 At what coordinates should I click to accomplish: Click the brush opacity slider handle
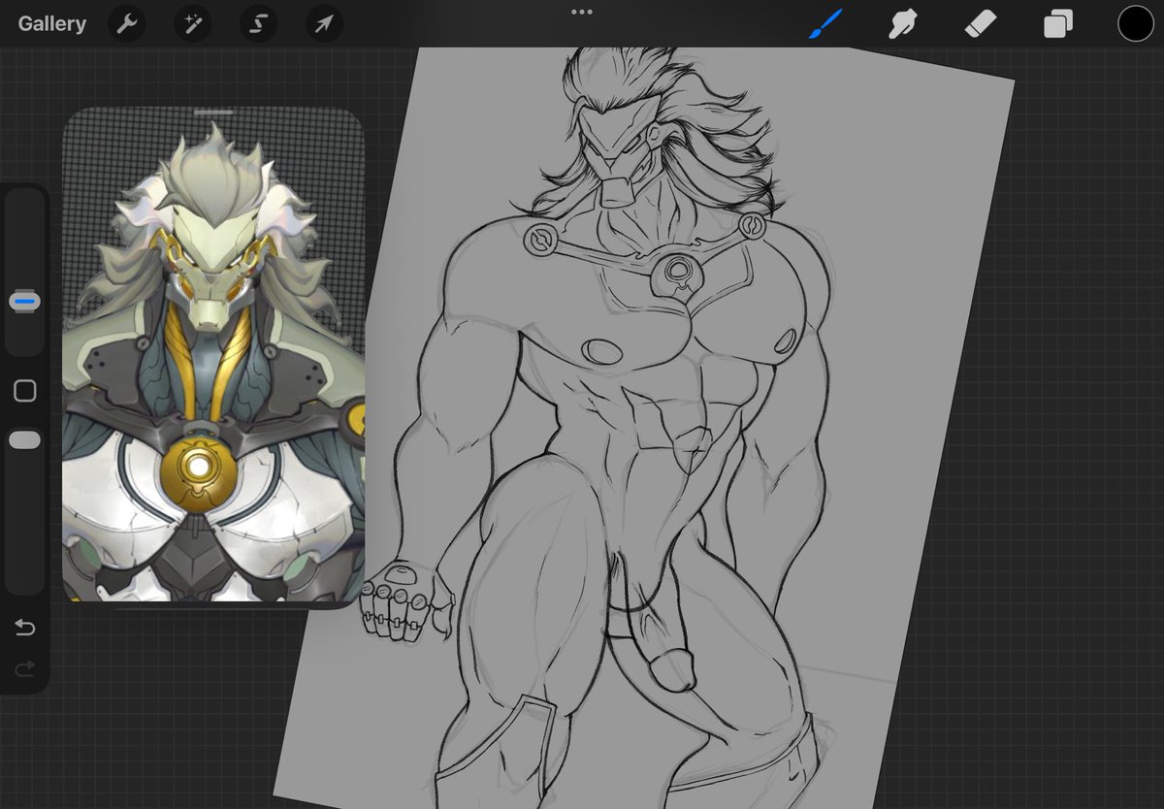click(25, 440)
